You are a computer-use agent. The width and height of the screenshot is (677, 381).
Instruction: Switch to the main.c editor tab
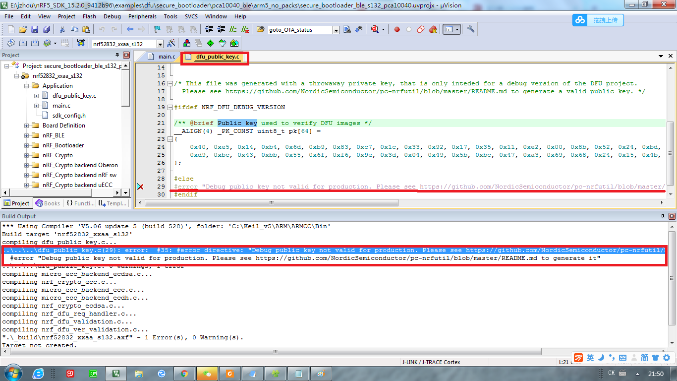pyautogui.click(x=167, y=57)
